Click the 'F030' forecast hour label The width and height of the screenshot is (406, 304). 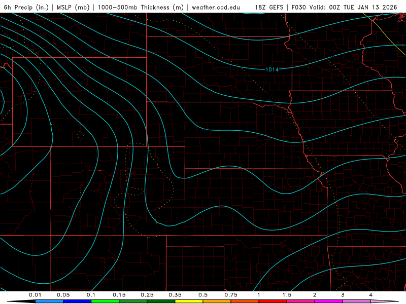coord(299,7)
